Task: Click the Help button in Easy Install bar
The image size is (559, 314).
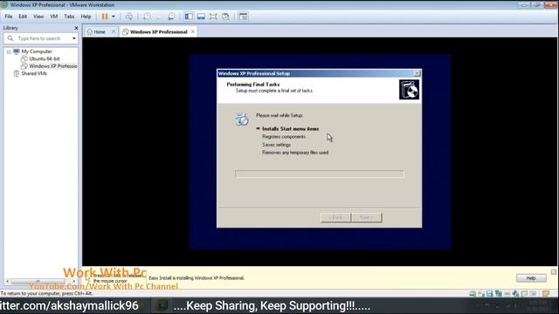Action: (x=531, y=277)
